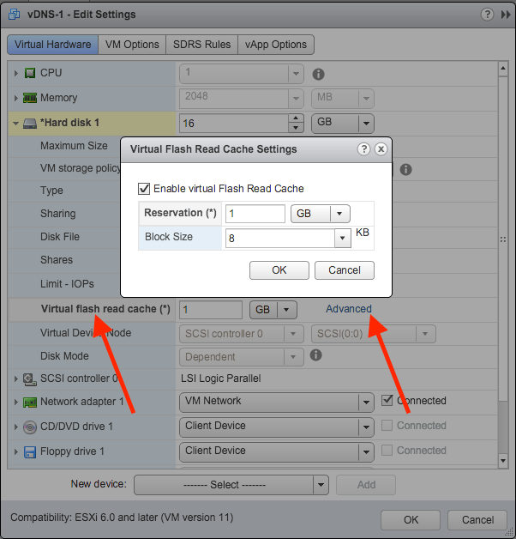
Task: Open the CPU count dropdown
Action: 242,73
